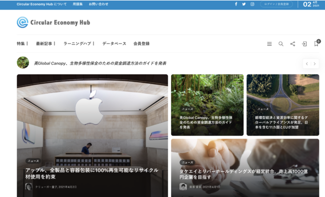This screenshot has width=325, height=197.
Task: Open the Instagram icon link
Action: 252,4
